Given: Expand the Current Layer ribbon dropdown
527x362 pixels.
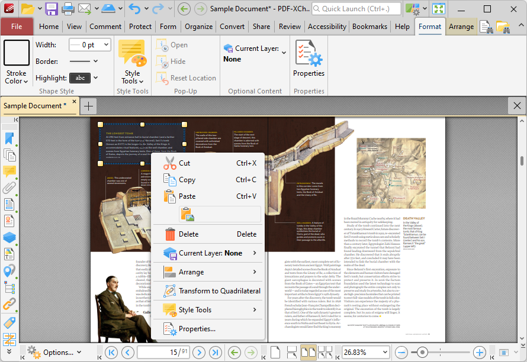Looking at the screenshot, I should [284, 53].
